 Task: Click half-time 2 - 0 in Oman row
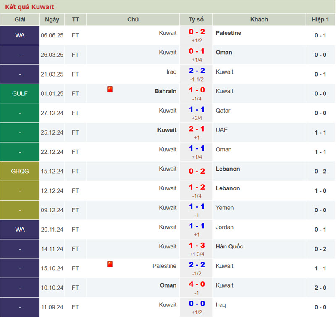pyautogui.click(x=320, y=288)
